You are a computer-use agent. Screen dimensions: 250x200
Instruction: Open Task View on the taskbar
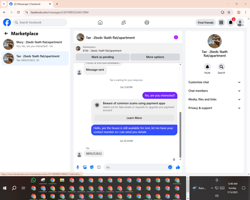23,188
